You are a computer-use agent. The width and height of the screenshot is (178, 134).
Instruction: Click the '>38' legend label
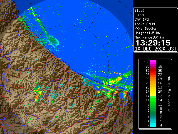[147, 62]
